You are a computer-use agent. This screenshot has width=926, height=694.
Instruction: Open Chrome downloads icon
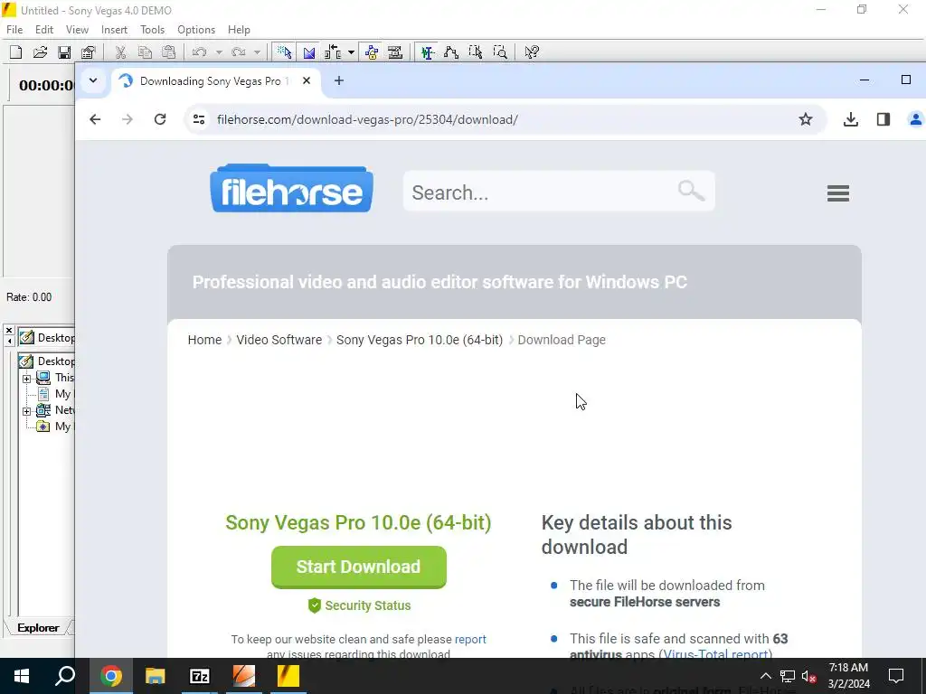point(850,120)
